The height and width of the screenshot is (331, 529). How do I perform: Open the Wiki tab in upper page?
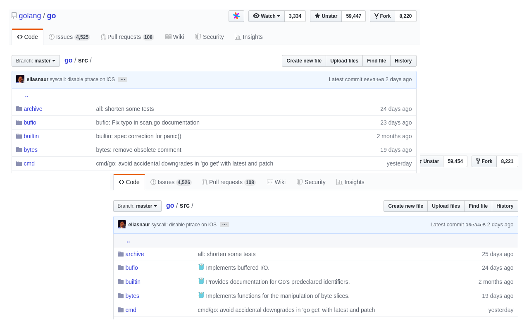pos(174,37)
